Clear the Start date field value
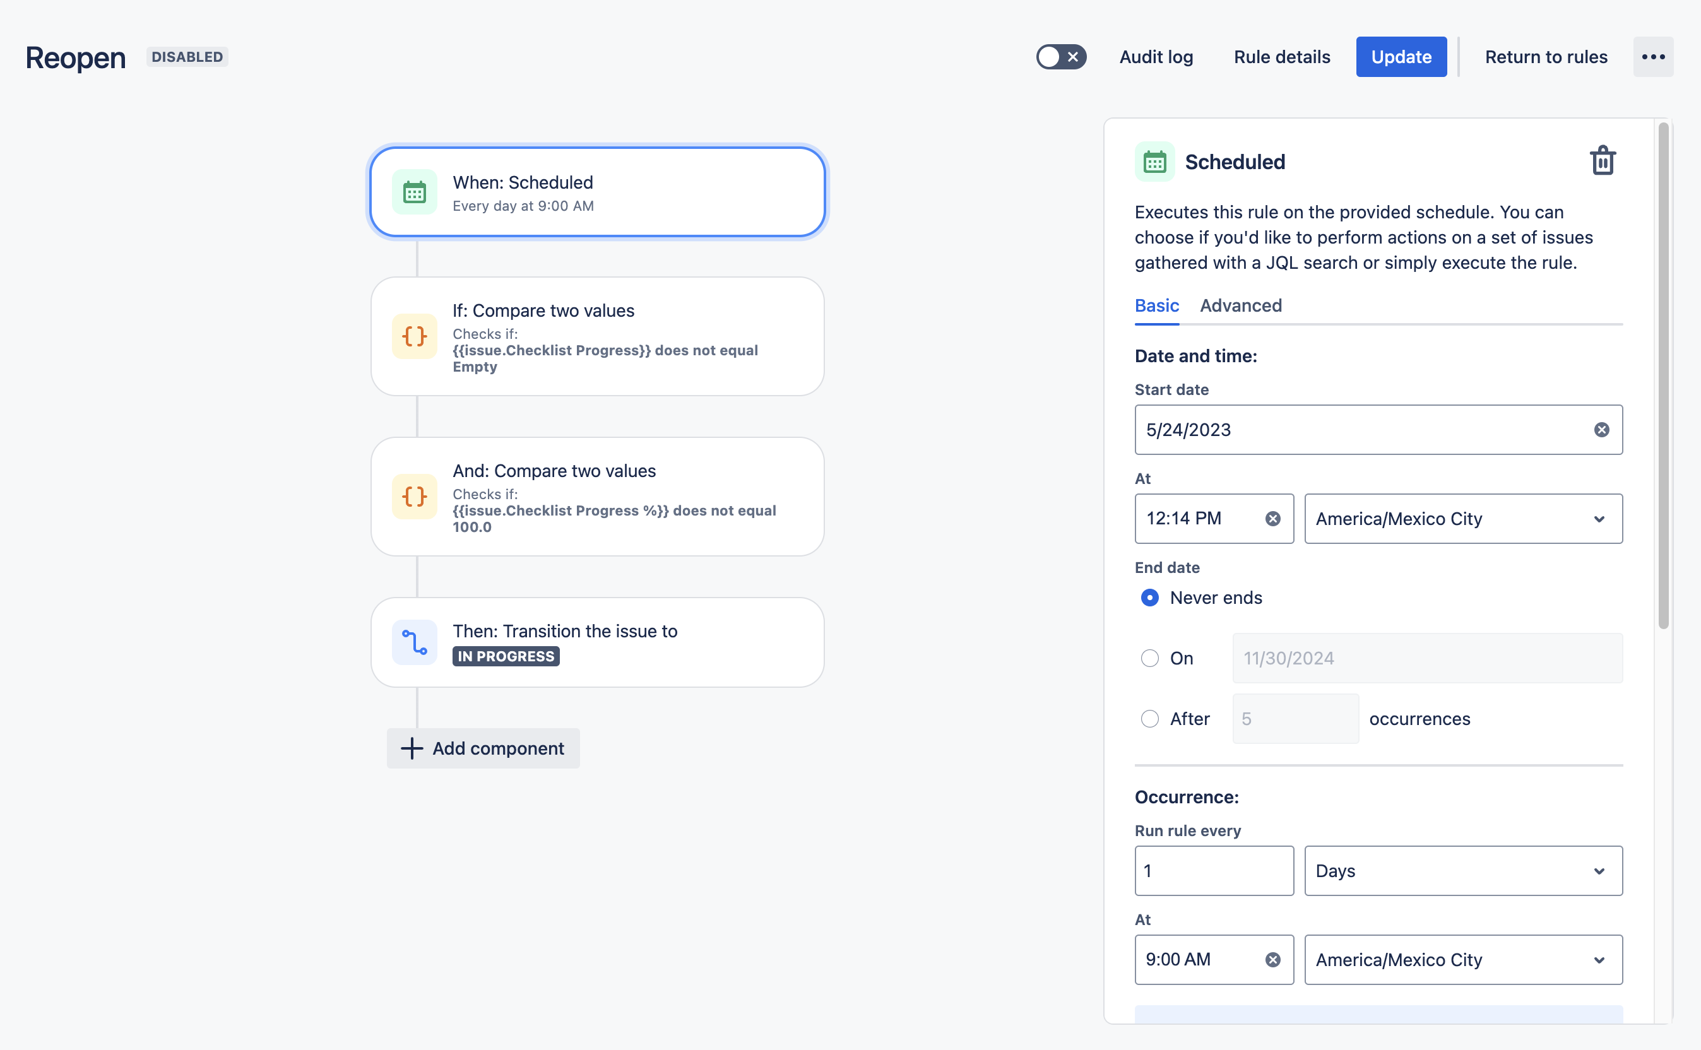The image size is (1701, 1050). pyautogui.click(x=1602, y=430)
